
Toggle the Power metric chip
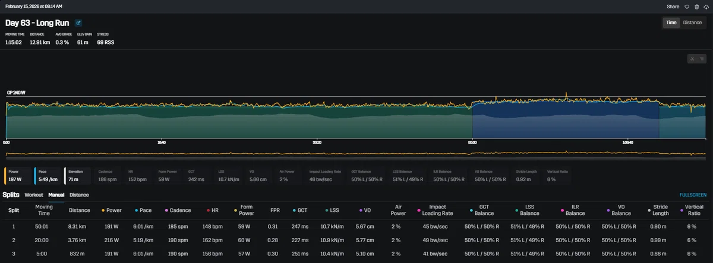coord(18,175)
